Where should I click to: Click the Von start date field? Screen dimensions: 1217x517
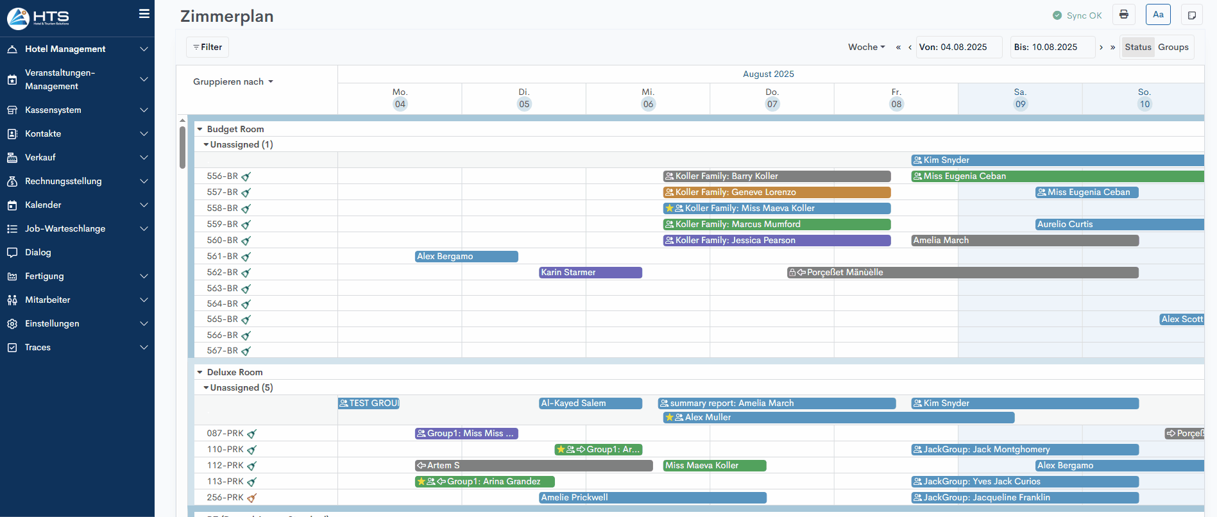(958, 47)
